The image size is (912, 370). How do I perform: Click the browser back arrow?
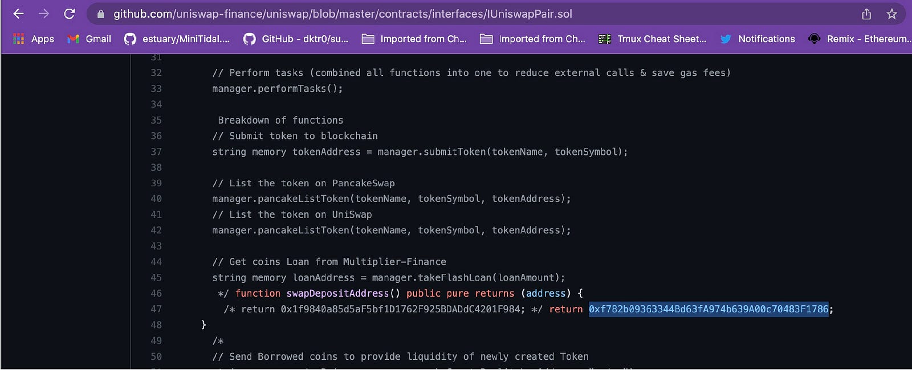[x=18, y=14]
